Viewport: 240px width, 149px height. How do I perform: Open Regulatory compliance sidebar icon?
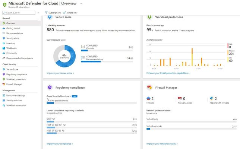pos(4,74)
